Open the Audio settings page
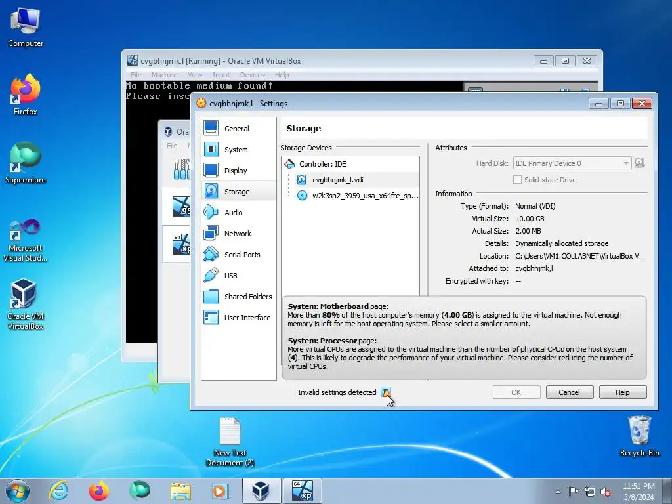 click(238, 213)
